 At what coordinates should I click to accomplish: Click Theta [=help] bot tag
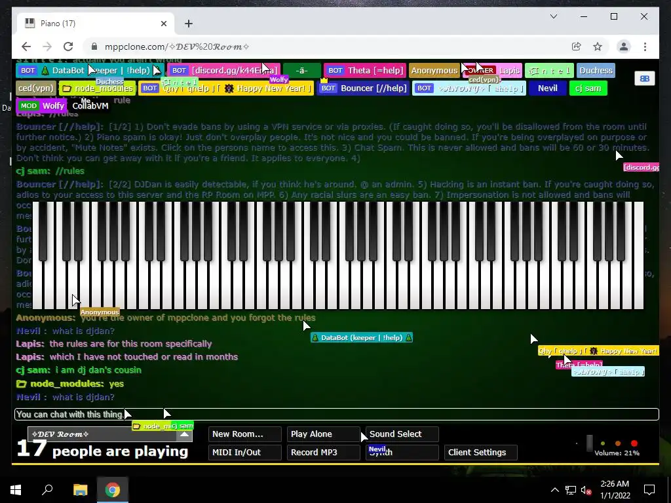[364, 71]
